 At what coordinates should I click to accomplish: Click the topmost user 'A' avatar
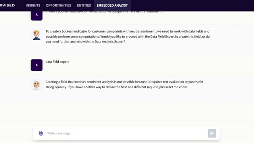coord(37,15)
